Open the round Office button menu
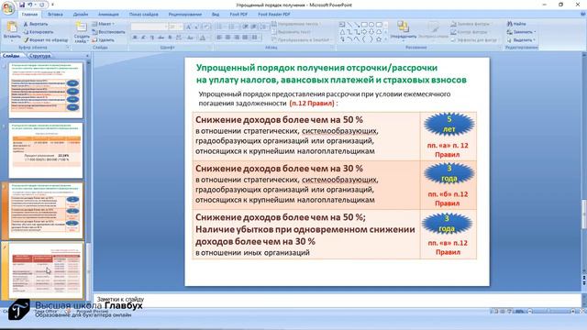587x330 pixels. 7,7
